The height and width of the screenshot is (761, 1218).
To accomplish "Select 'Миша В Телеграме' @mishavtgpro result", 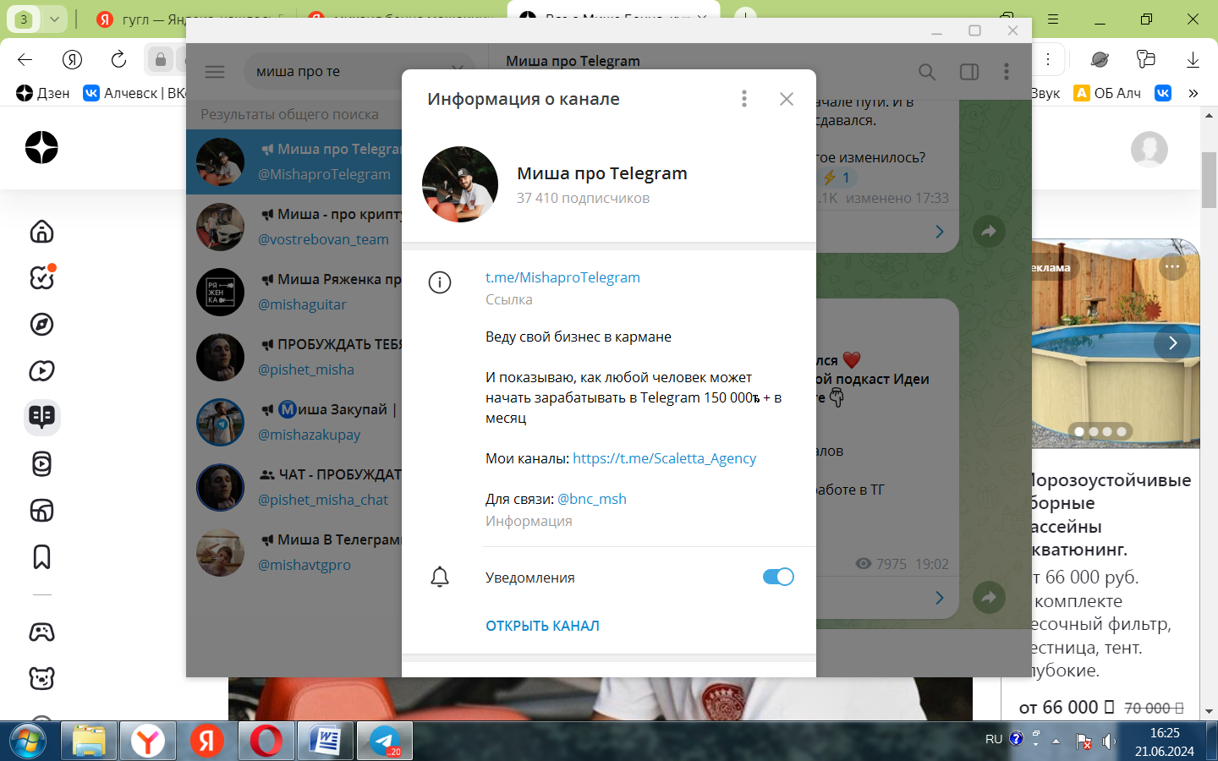I will click(294, 552).
